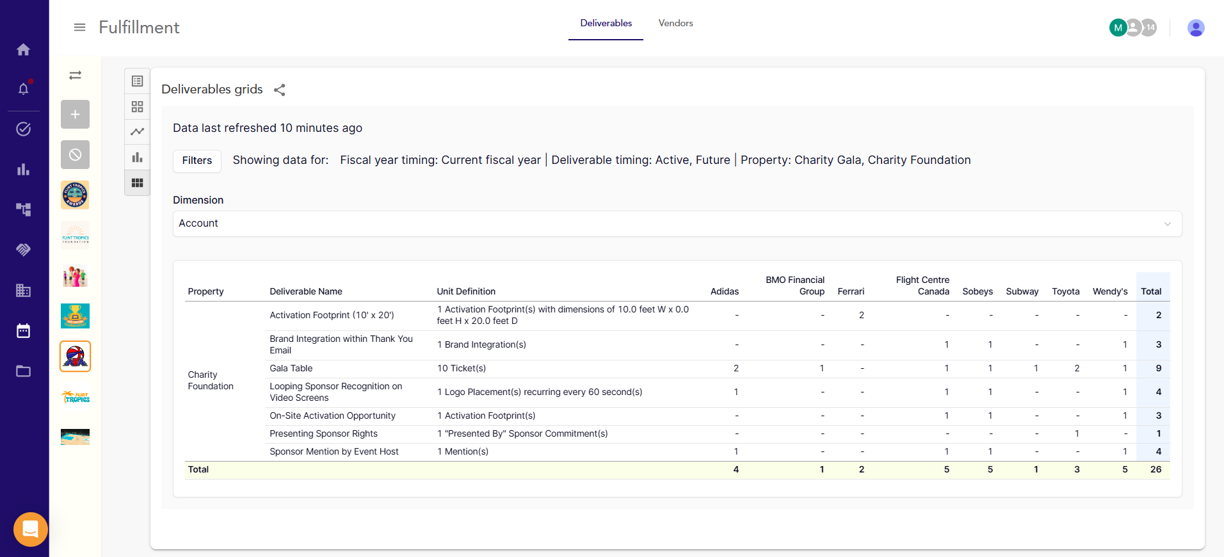The width and height of the screenshot is (1224, 557).
Task: Click the green M user avatar
Action: 1118,28
